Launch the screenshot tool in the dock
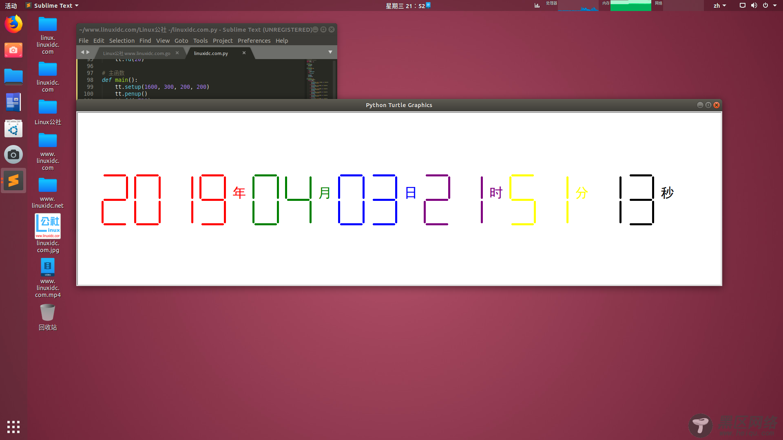The height and width of the screenshot is (440, 783). 13,50
